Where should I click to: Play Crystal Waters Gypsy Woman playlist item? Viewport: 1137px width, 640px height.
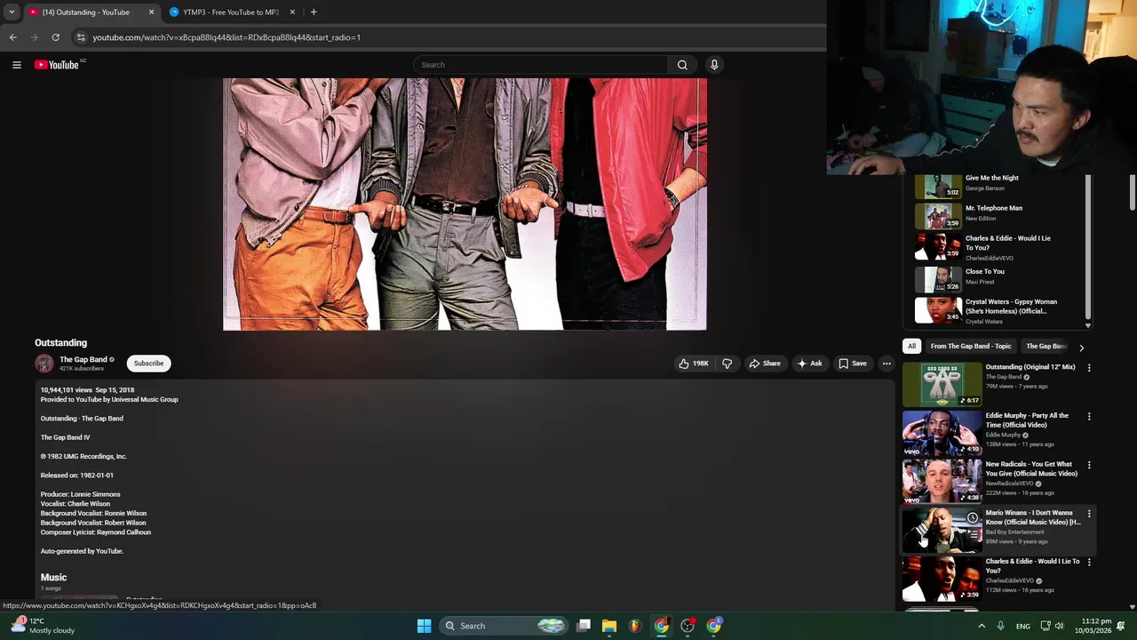click(1000, 310)
